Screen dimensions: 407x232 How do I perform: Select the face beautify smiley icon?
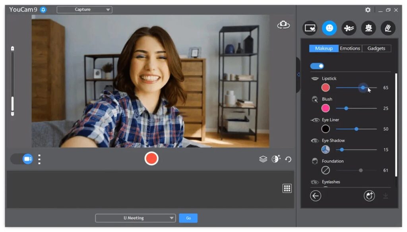(329, 28)
